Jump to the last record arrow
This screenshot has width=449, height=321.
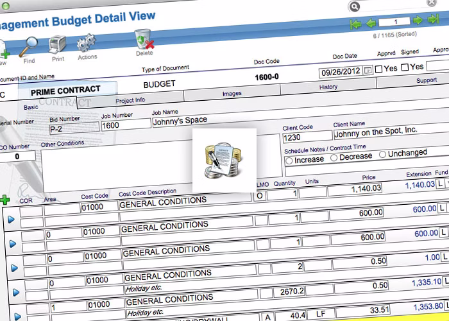point(434,20)
